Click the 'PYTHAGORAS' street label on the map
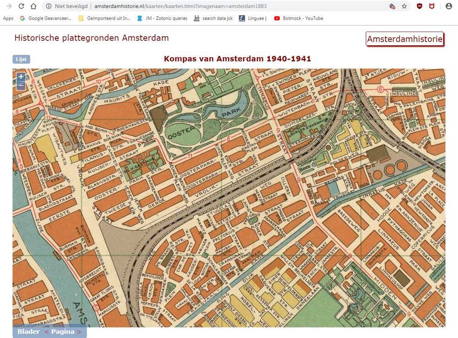This screenshot has width=458, height=338. (399, 229)
